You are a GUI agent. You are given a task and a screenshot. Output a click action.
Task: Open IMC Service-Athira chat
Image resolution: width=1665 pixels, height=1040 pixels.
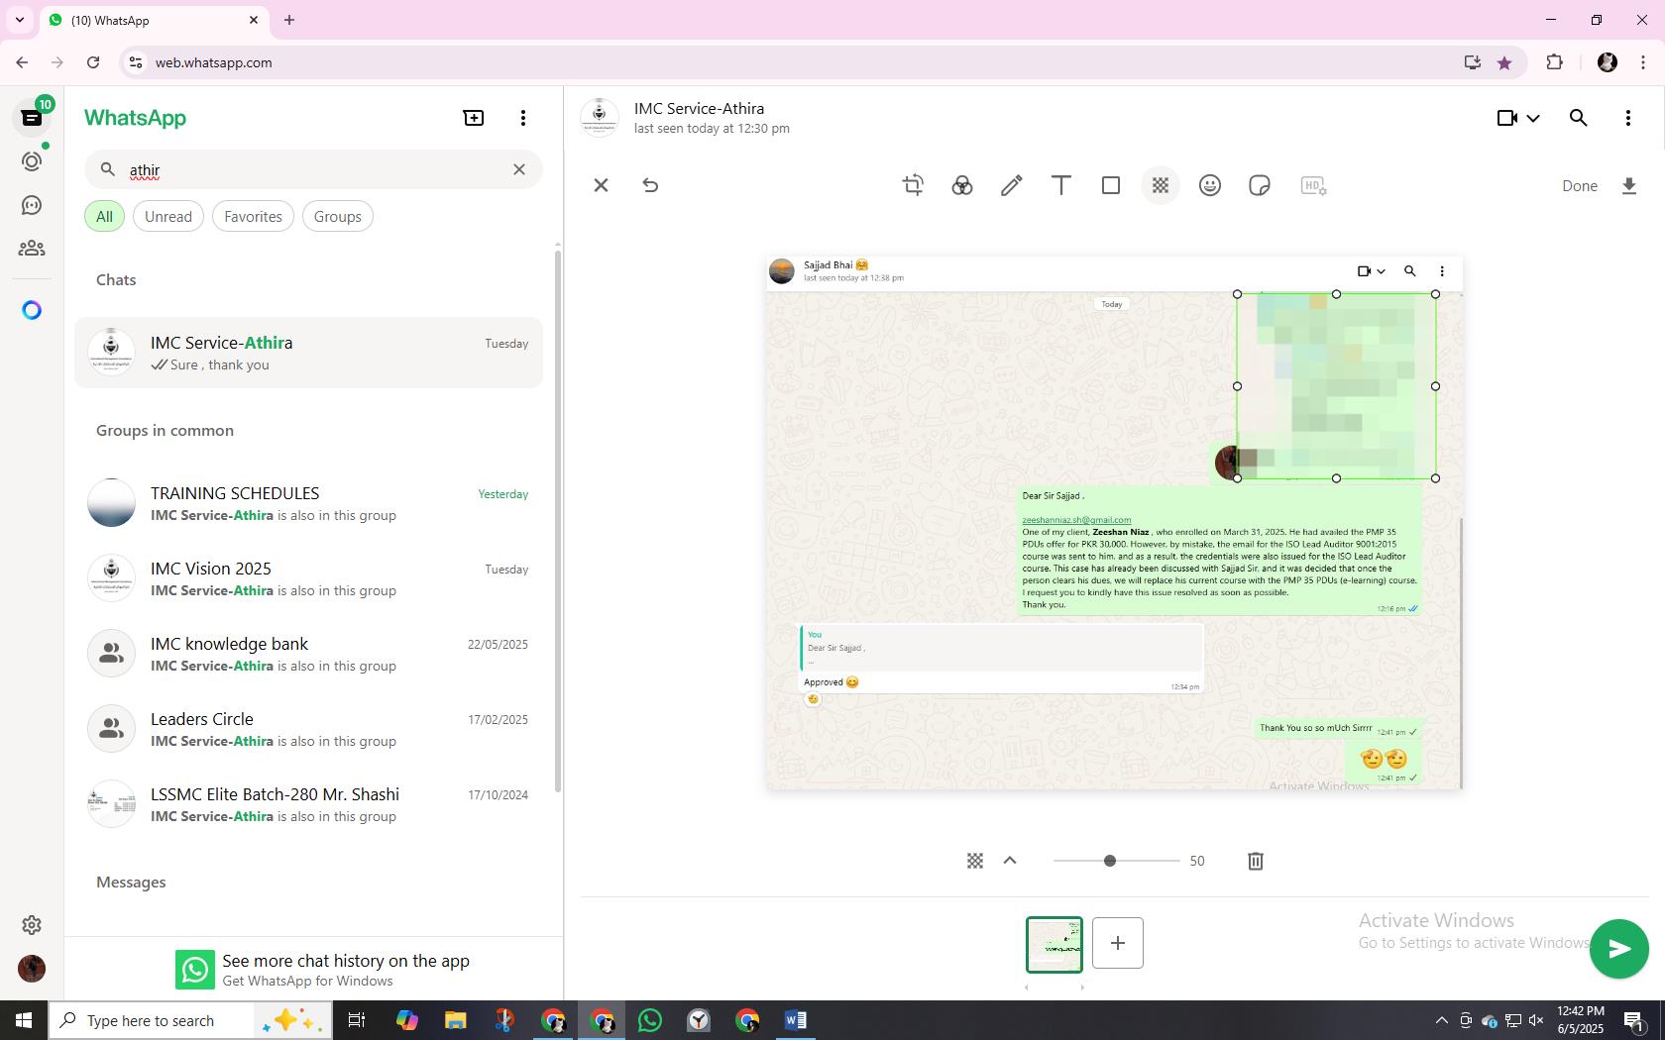[x=309, y=353]
